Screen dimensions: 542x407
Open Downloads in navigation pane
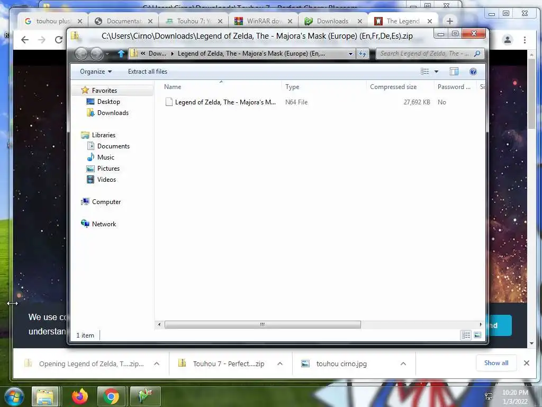[x=113, y=112]
